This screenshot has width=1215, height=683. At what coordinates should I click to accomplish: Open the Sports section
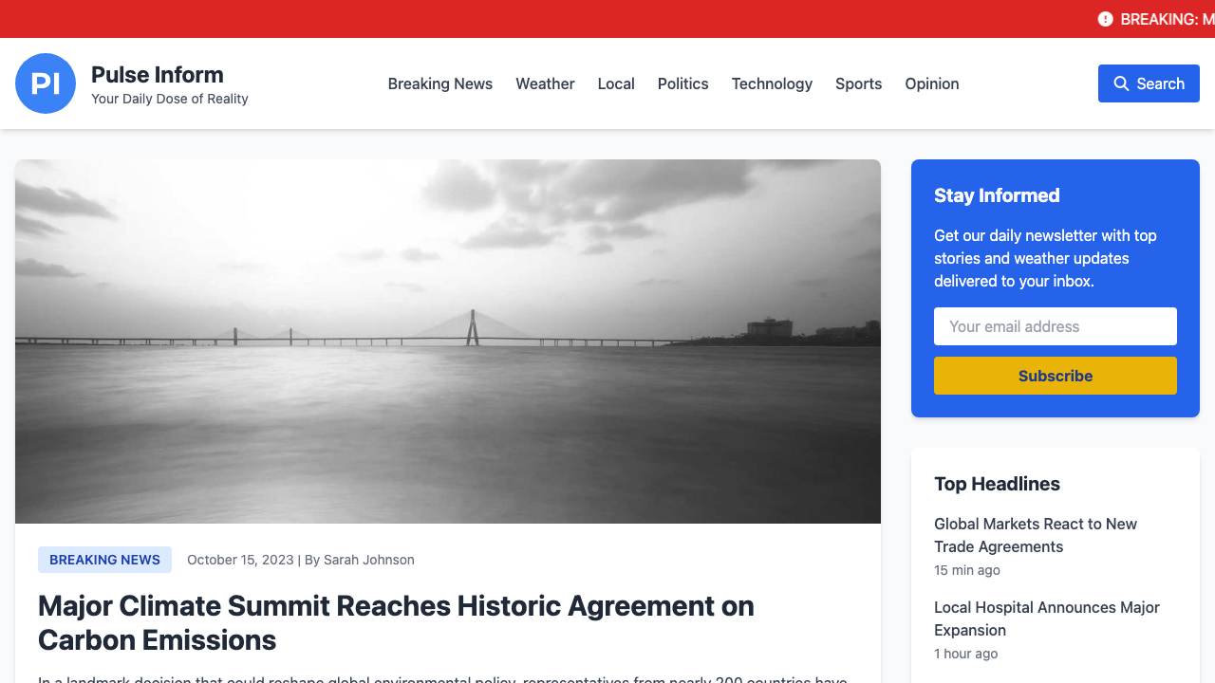pos(858,83)
